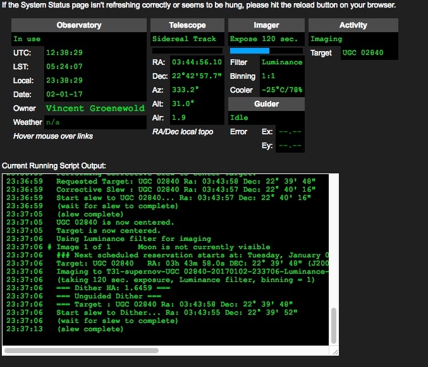The height and width of the screenshot is (367, 428).
Task: Select the Guider panel header
Action: pyautogui.click(x=266, y=103)
